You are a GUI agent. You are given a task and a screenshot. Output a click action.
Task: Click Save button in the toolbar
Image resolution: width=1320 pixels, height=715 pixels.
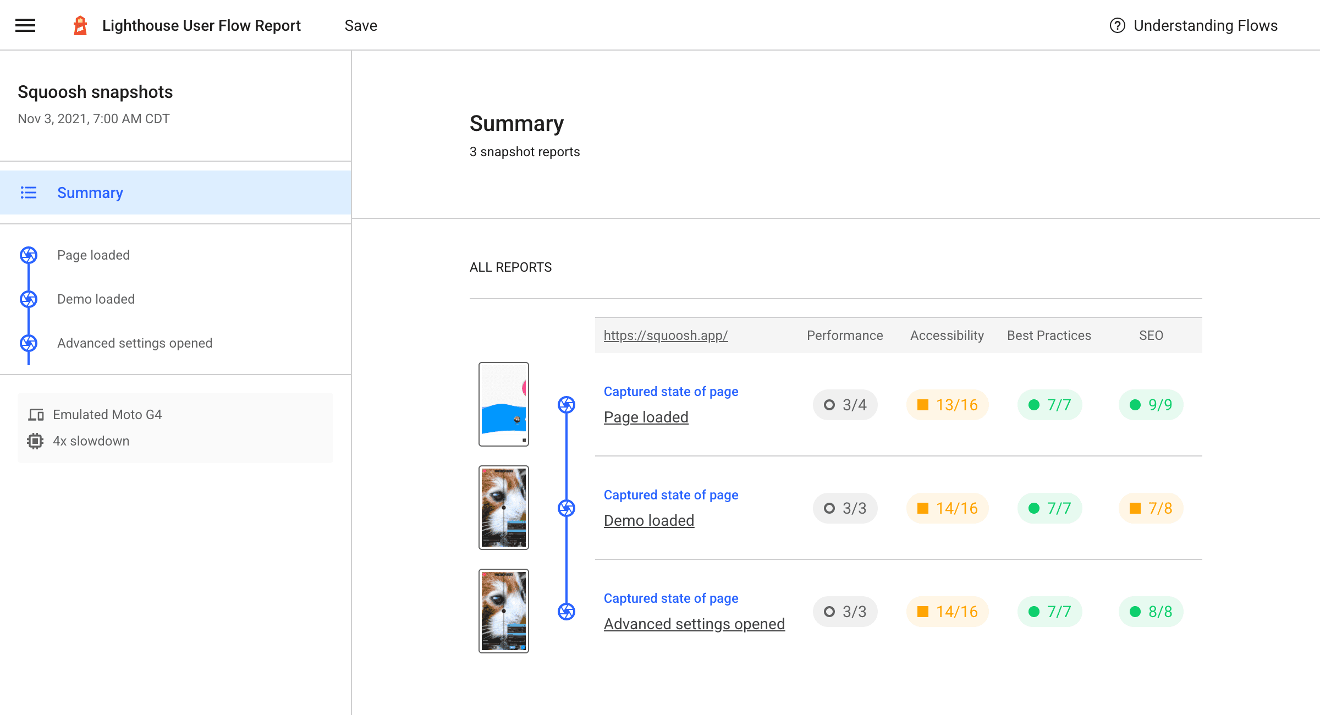point(361,25)
